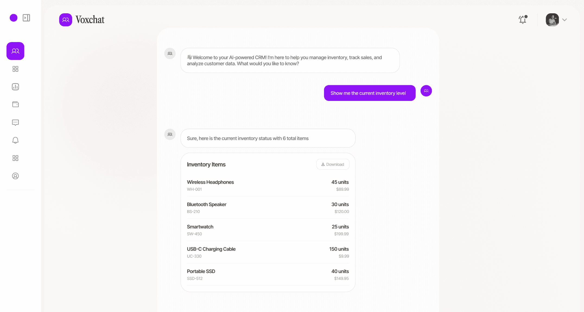
Task: Toggle the sidebar collapse panel icon
Action: (x=26, y=18)
